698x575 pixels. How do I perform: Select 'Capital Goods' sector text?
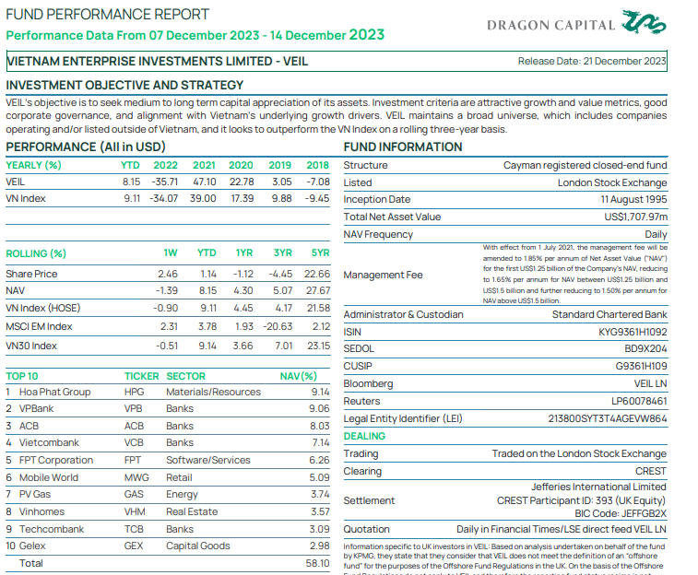click(198, 546)
